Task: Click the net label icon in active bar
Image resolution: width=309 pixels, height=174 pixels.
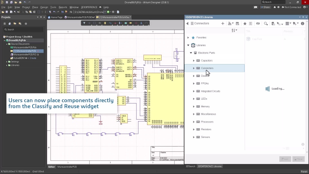Action: (x=130, y=23)
